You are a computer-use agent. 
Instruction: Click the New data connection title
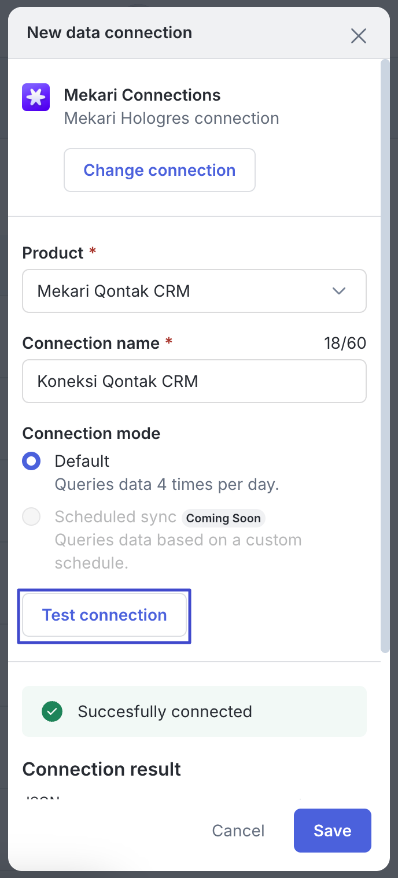[x=109, y=32]
